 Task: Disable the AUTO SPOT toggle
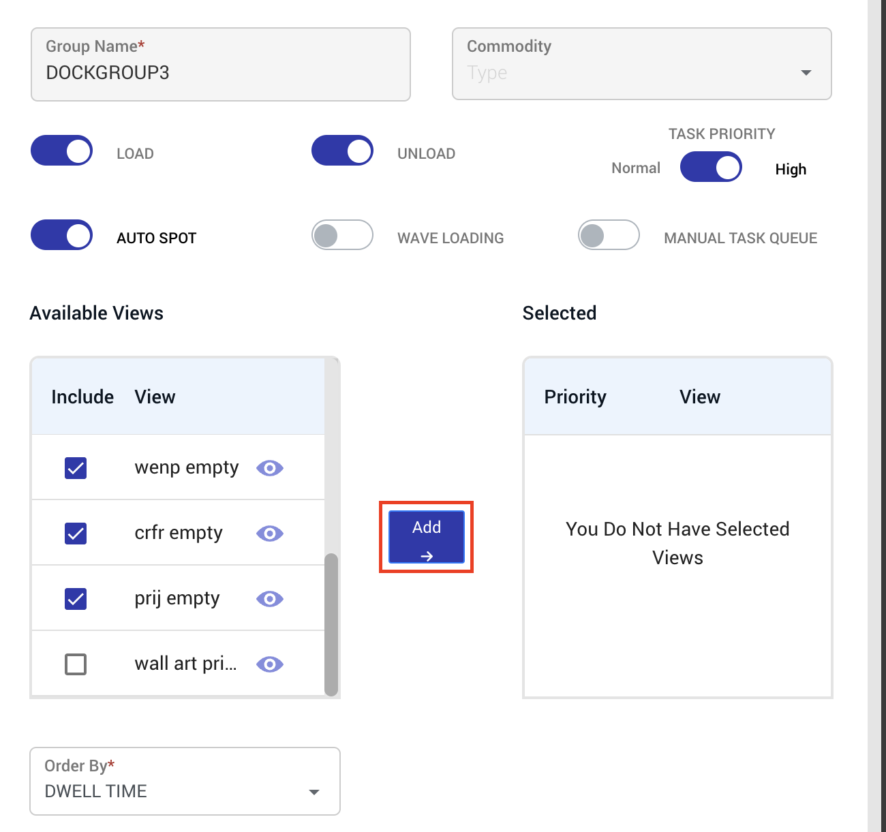pyautogui.click(x=62, y=235)
